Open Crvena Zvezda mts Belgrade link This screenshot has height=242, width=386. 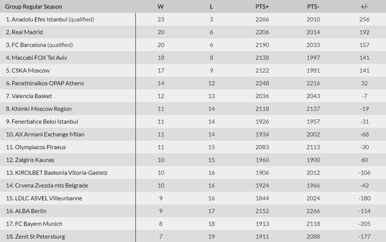[x=48, y=185]
